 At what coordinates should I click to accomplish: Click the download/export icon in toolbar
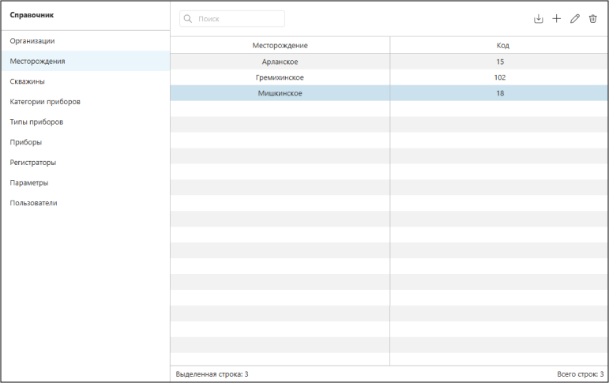tap(539, 19)
